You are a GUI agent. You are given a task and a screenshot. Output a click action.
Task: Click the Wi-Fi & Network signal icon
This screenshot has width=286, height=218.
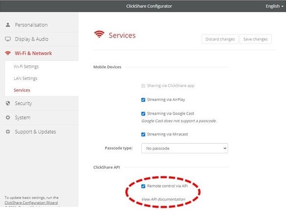pyautogui.click(x=8, y=53)
